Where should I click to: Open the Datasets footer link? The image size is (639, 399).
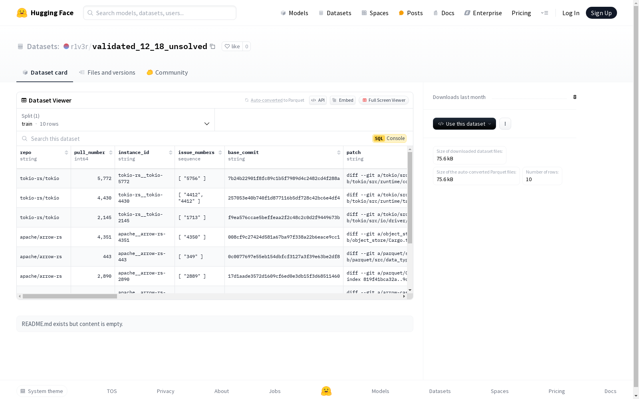pyautogui.click(x=440, y=391)
